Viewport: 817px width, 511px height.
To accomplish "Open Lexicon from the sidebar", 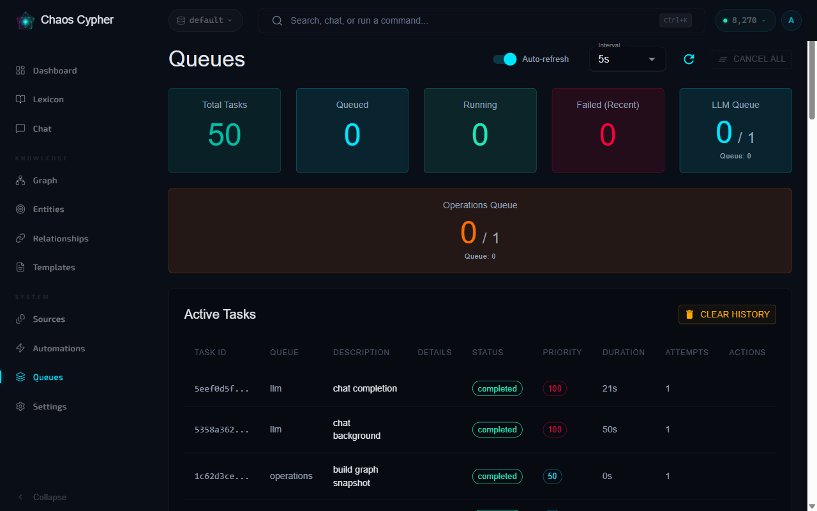I will pyautogui.click(x=40, y=100).
